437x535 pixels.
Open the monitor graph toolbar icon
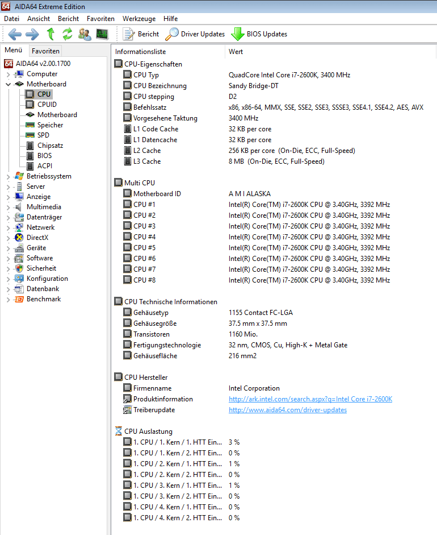[102, 34]
